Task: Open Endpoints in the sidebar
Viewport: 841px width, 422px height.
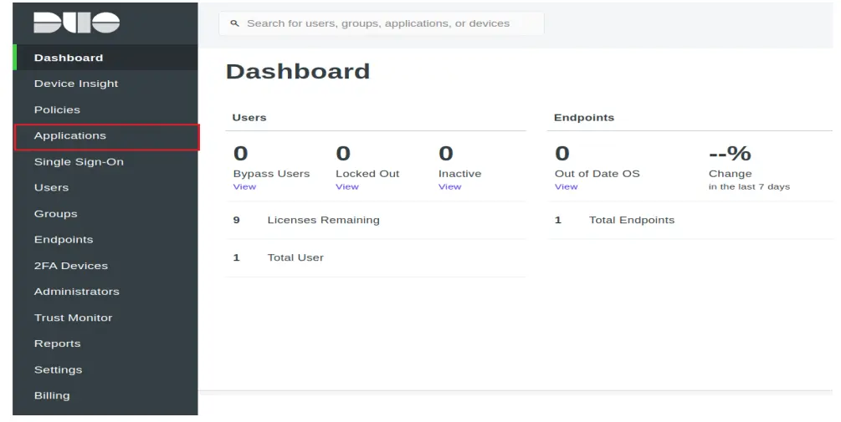Action: point(105,239)
